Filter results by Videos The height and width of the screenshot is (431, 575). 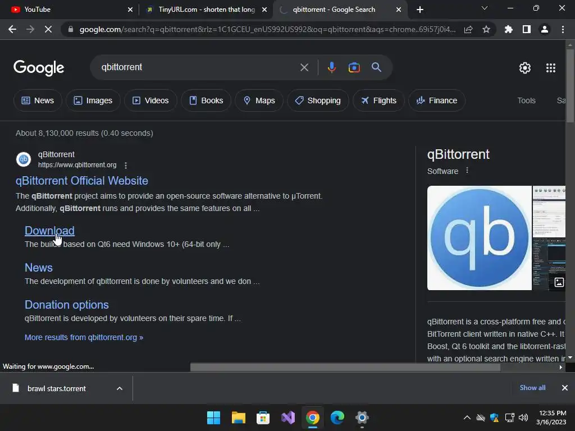150,100
